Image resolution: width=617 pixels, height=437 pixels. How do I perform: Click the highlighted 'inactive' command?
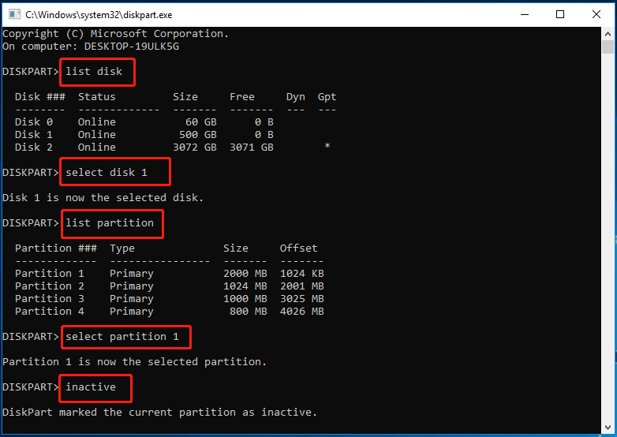[91, 387]
